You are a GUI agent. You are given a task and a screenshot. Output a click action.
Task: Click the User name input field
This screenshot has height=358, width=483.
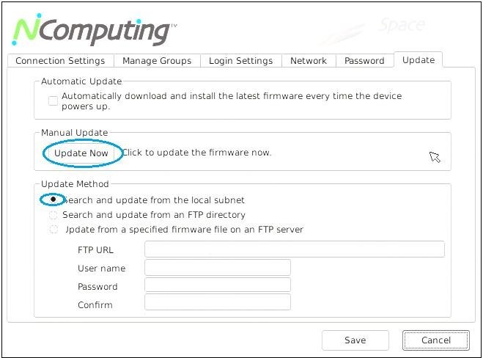[218, 268]
